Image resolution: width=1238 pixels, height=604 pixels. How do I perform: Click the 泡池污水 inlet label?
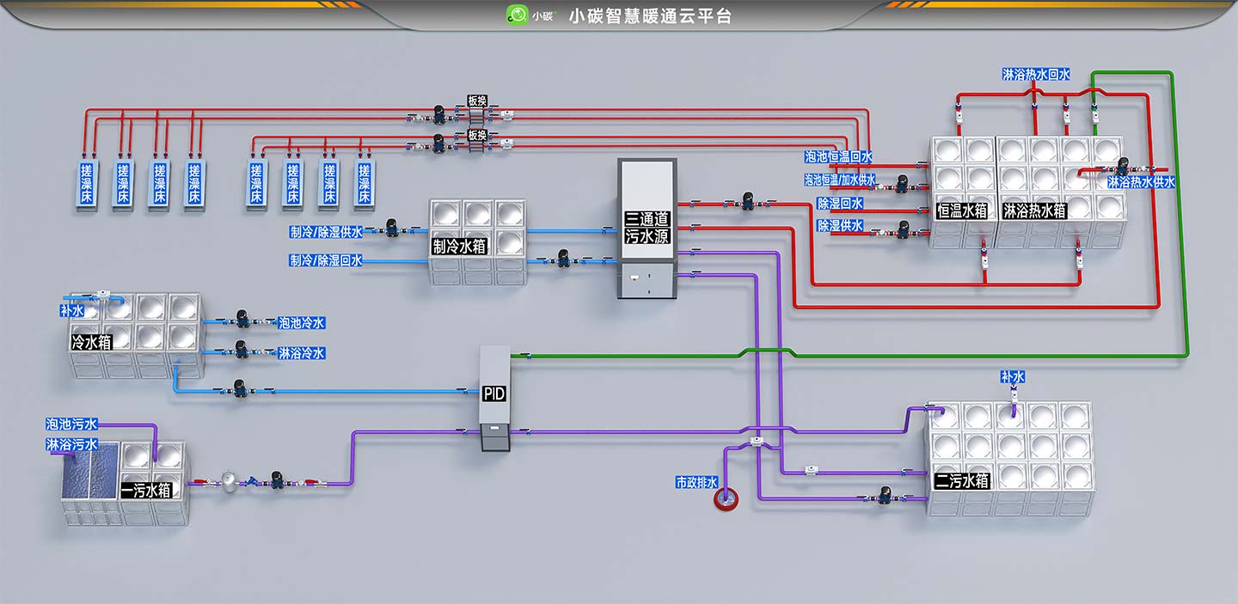click(x=71, y=424)
